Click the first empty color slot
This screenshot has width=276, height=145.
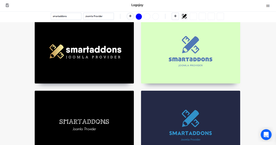pos(147,17)
